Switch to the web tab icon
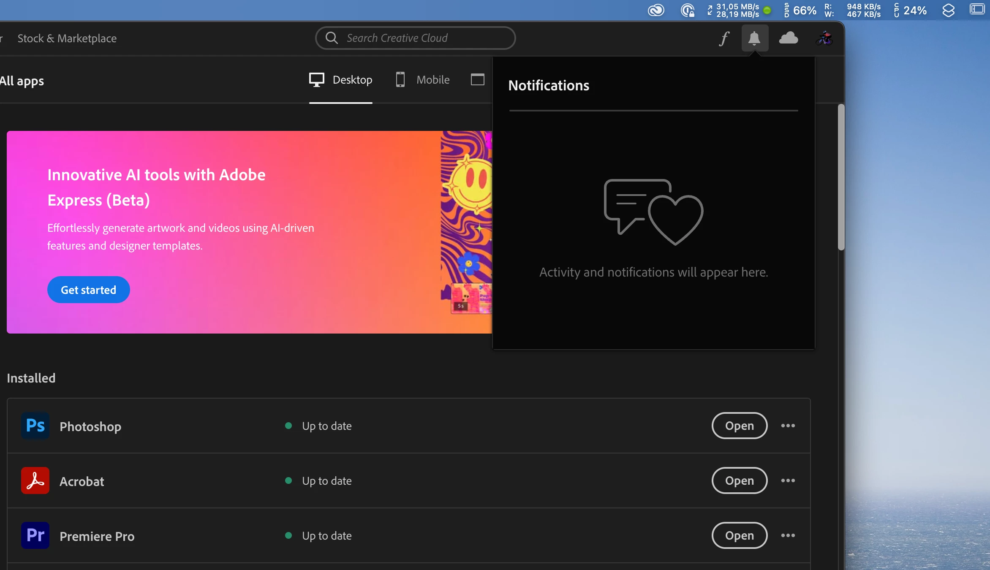This screenshot has height=570, width=990. pos(477,80)
